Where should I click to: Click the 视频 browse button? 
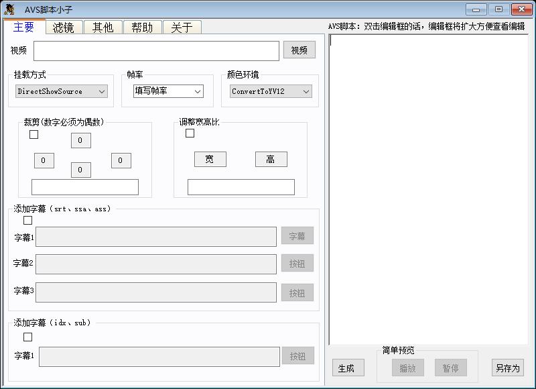[299, 50]
